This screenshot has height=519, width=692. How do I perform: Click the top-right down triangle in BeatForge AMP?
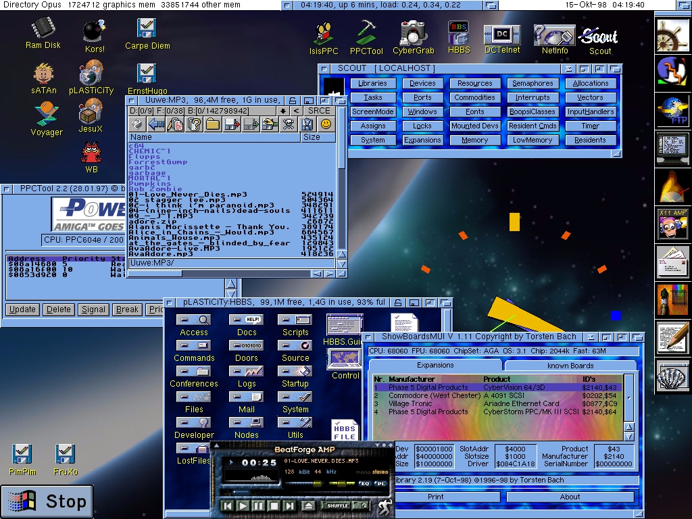point(376,445)
